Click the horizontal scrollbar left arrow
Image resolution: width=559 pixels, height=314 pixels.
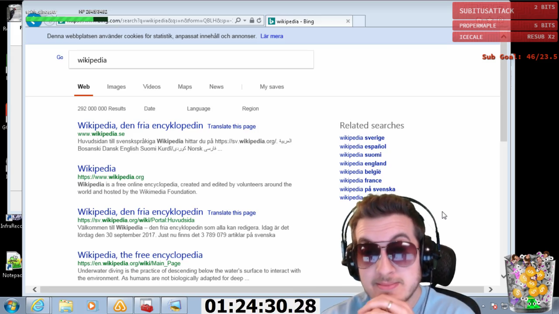[35, 289]
